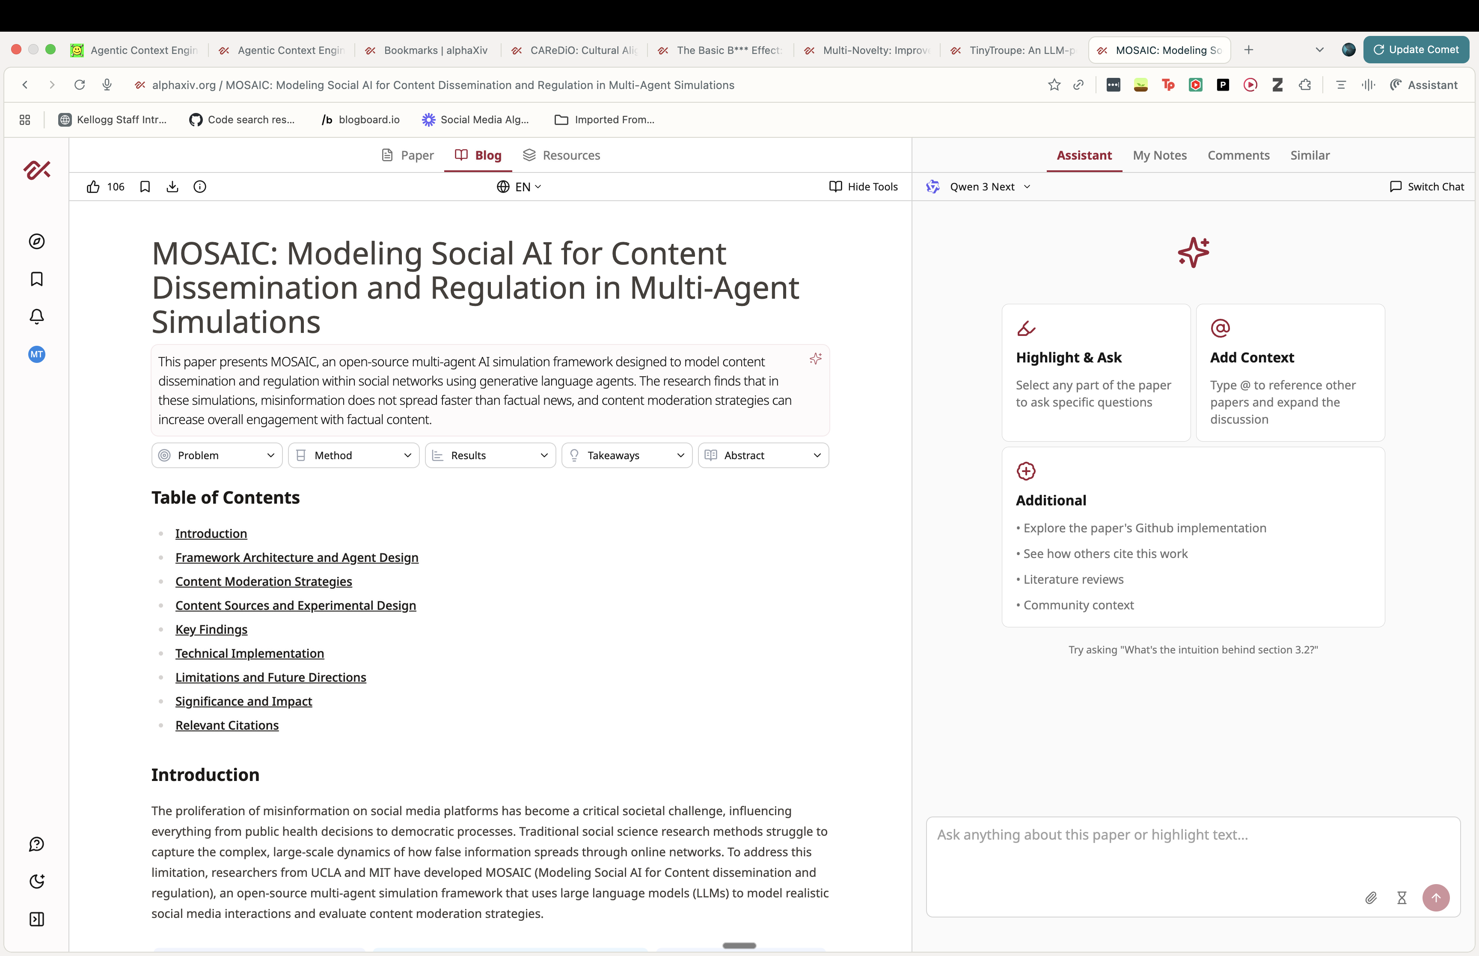
Task: Bookmark the paper using toolbar bookmark icon
Action: click(x=145, y=187)
